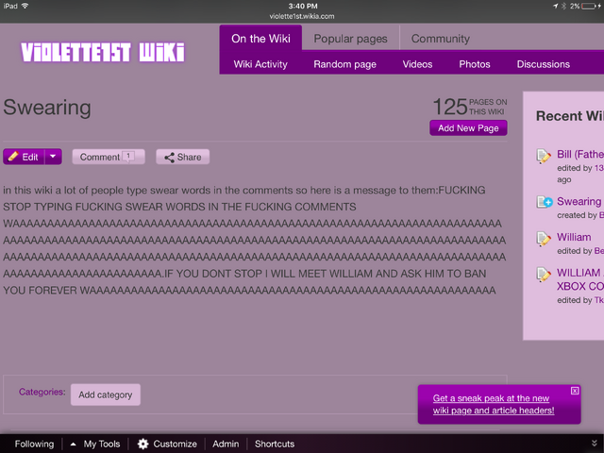Tap the Wi-Fi status icon
604x453 pixels.
(25, 6)
